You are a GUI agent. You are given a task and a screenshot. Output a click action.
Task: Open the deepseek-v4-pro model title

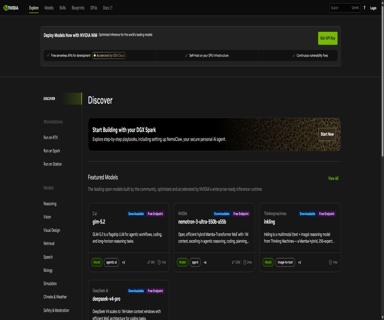pyautogui.click(x=106, y=299)
